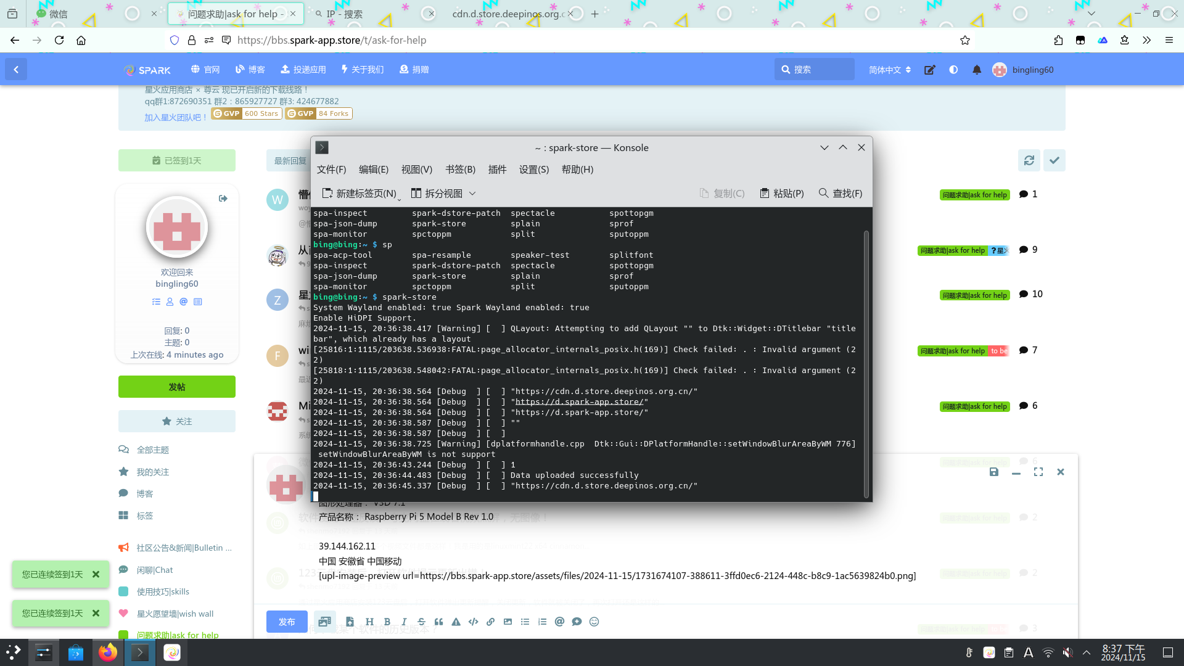Save draft with the floppy disk icon

coord(994,472)
